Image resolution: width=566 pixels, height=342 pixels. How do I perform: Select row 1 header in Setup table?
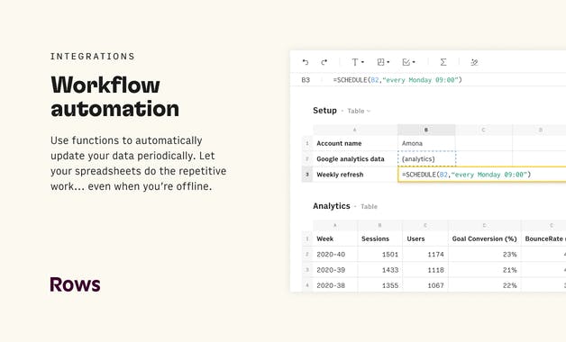307,143
